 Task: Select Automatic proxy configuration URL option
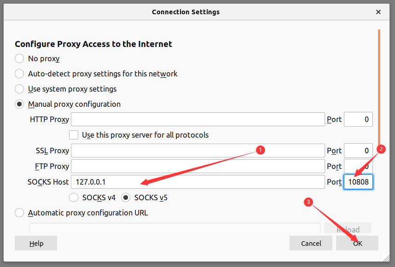[x=19, y=213]
